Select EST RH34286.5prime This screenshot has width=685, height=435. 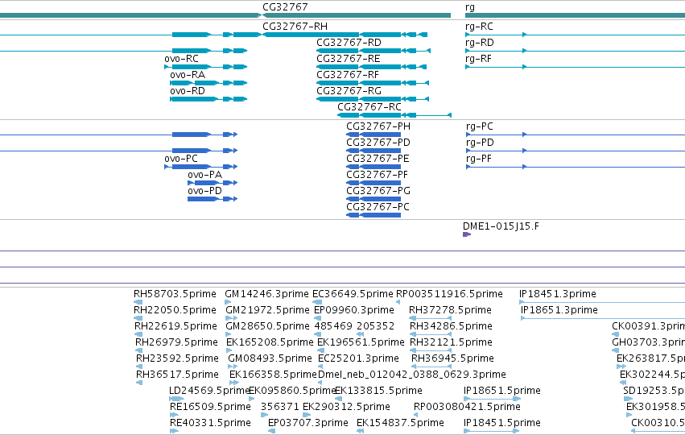(x=431, y=334)
